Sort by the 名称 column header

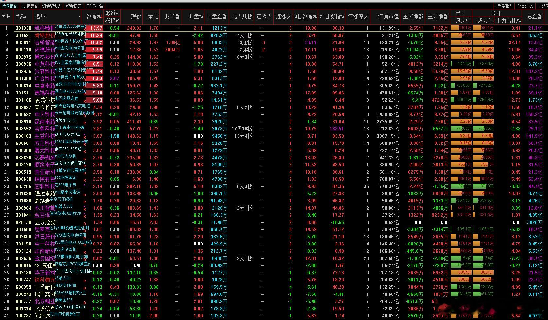pos(41,16)
